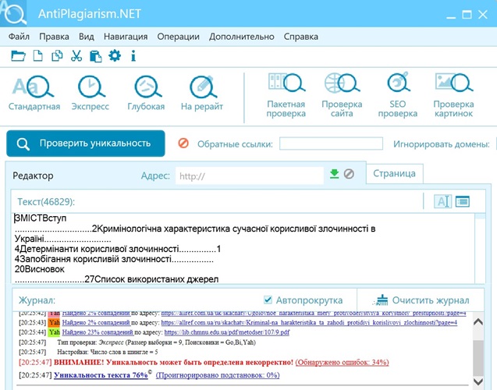Open Правка menu
Image resolution: width=497 pixels, height=390 pixels.
pos(54,37)
